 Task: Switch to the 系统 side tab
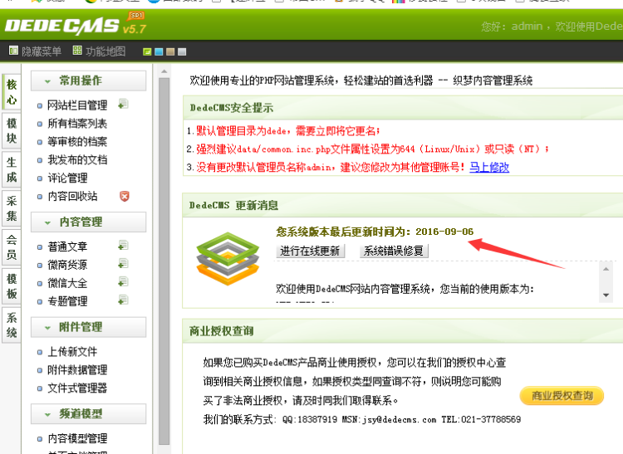click(12, 325)
